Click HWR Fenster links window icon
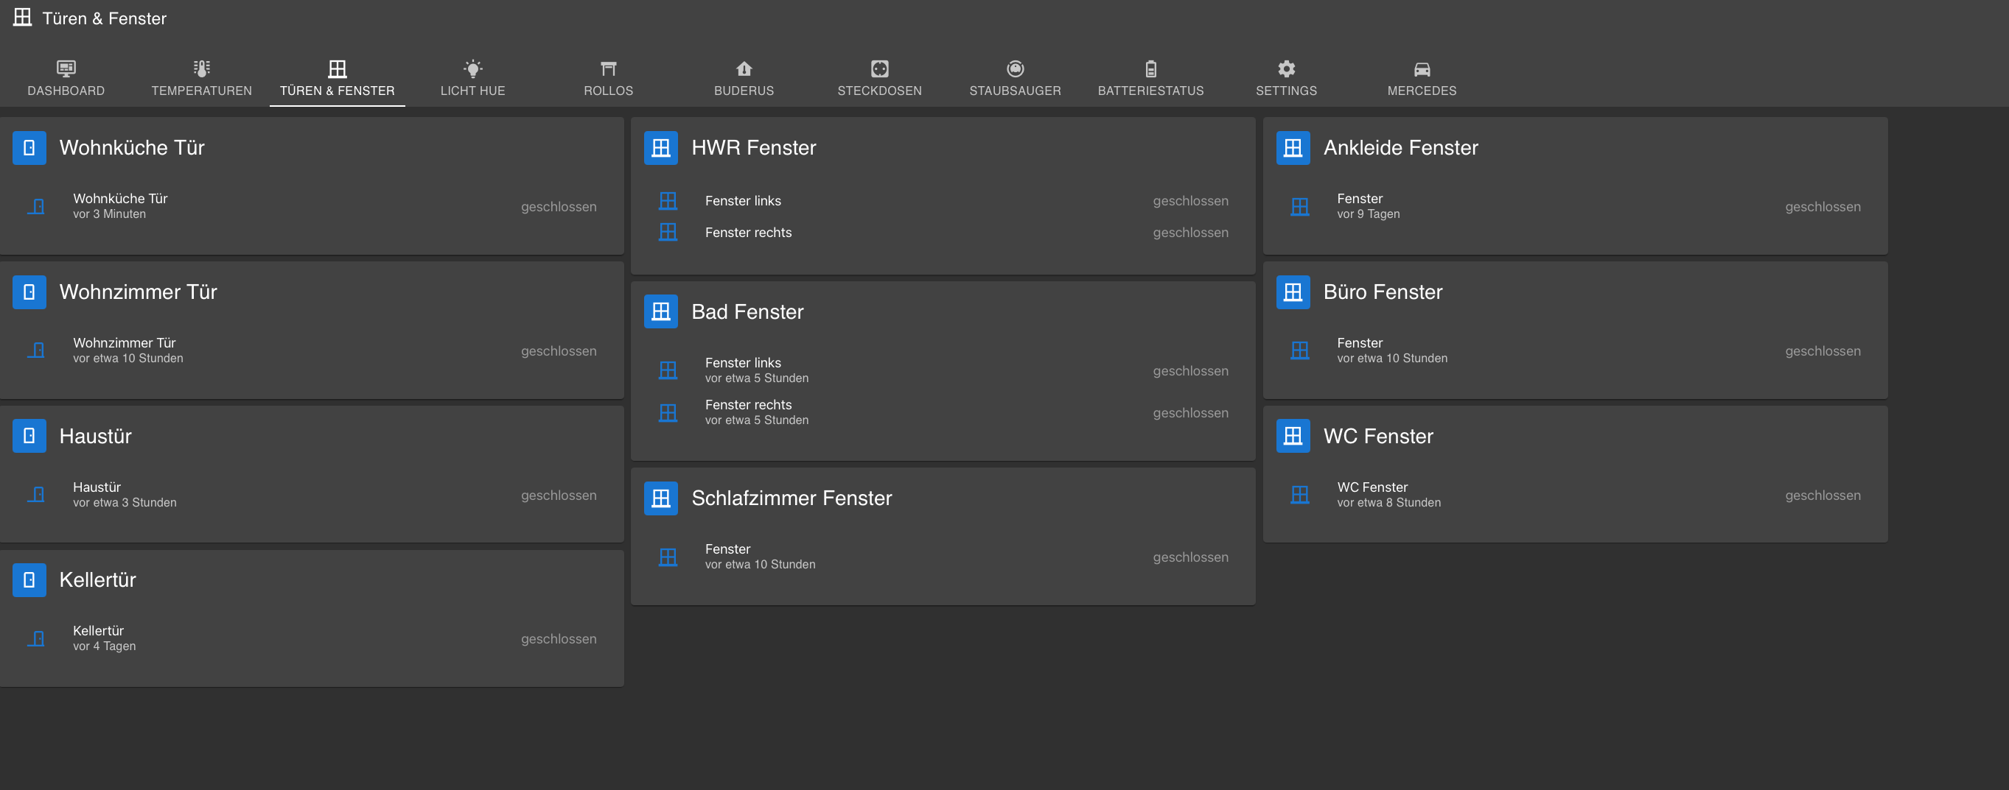The image size is (2009, 790). point(668,200)
